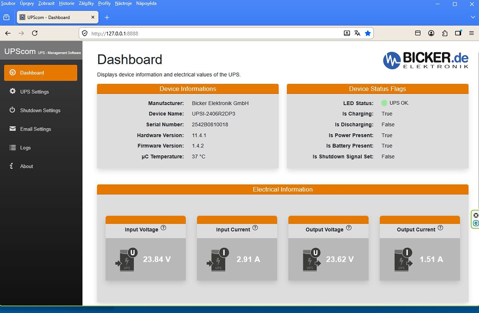Select the UPScom - Dashboard tab

click(57, 18)
